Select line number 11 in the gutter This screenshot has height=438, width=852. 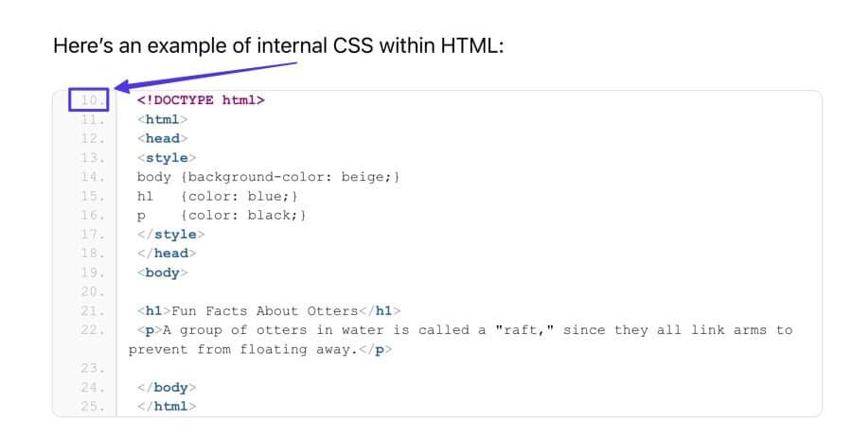(92, 119)
